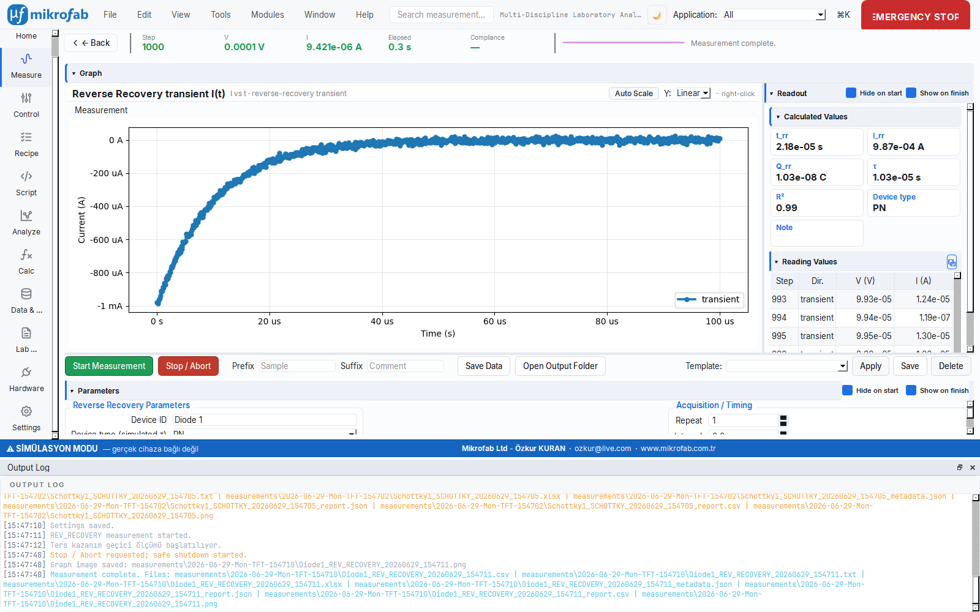Toggle Parameters Hide on start
The image size is (980, 612).
(x=847, y=390)
